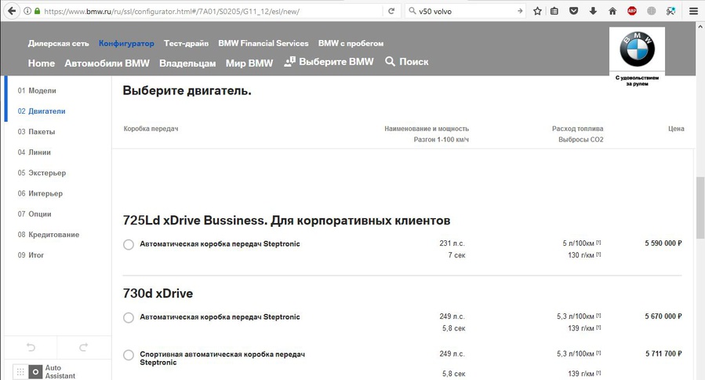Click Выберите BMW link
Screen dimensions: 705x380
tap(329, 62)
